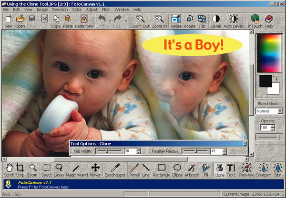286x198 pixels.
Task: Swap foreground and background colors arrow
Action: 275,79
